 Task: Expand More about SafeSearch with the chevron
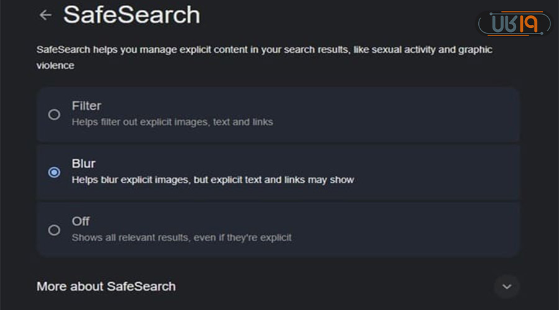pos(506,286)
